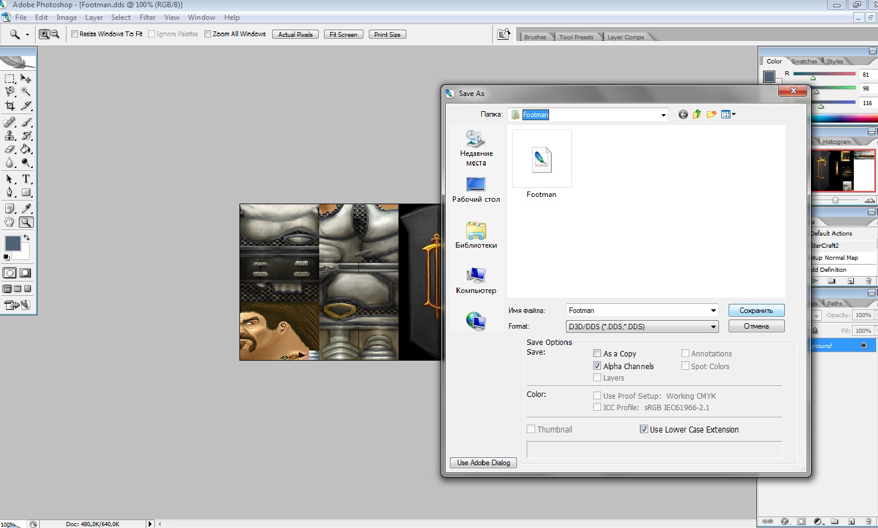
Task: Select the Magic Wand tool
Action: (x=26, y=92)
